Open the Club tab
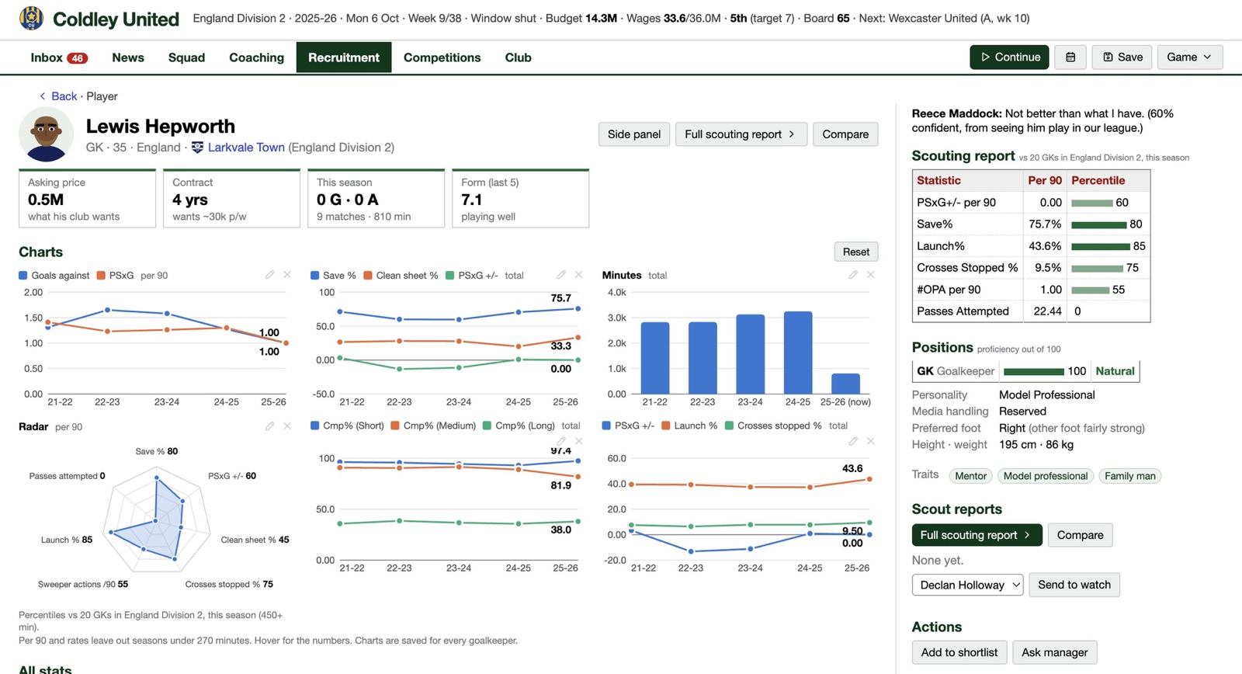The width and height of the screenshot is (1242, 674). point(518,57)
